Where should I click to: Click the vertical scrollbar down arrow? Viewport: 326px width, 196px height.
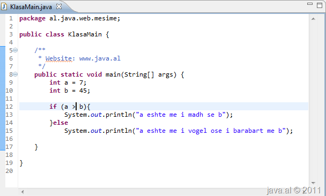313,183
